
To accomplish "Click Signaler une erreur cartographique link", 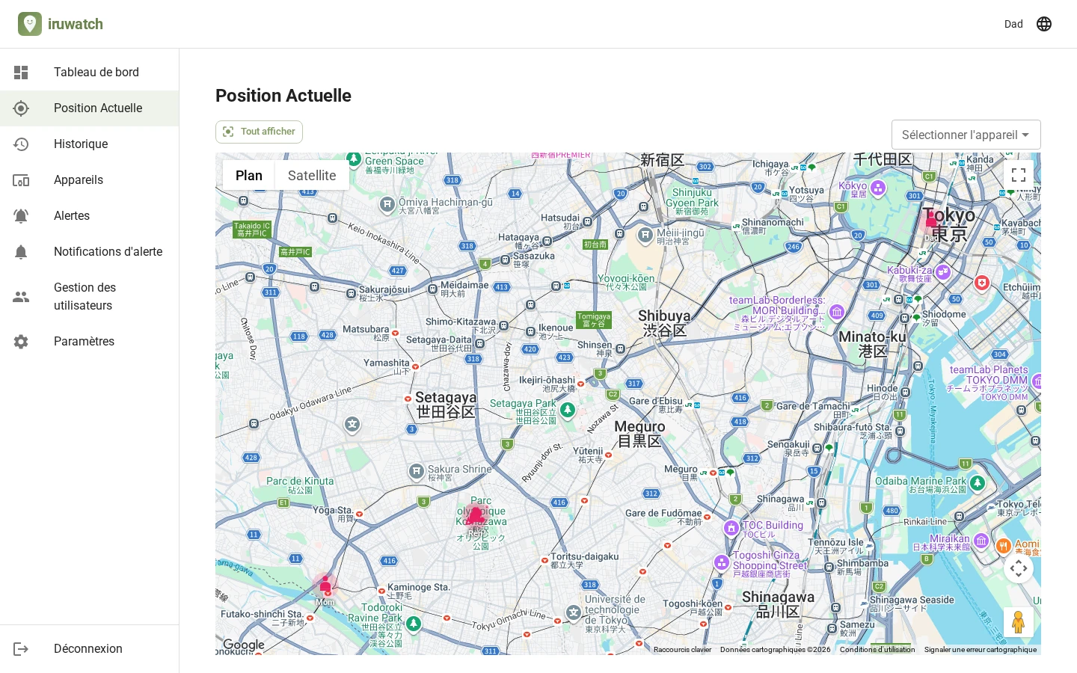I will pyautogui.click(x=981, y=650).
